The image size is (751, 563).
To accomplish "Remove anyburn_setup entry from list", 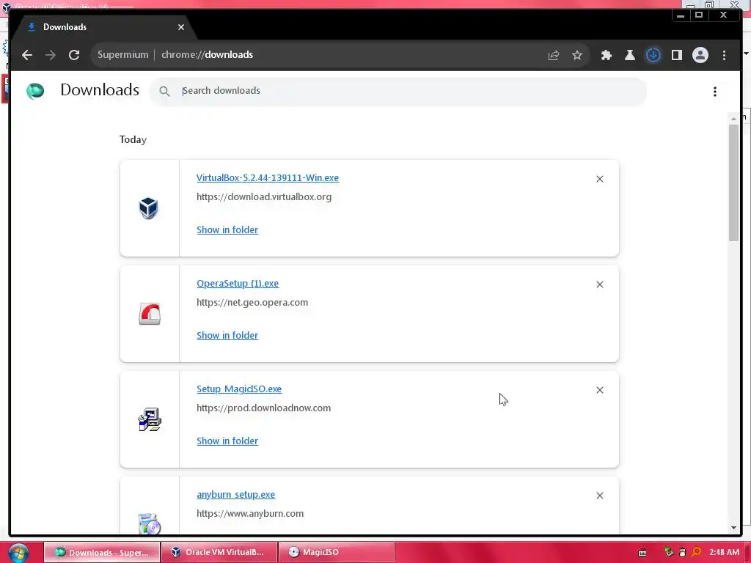I will [600, 496].
